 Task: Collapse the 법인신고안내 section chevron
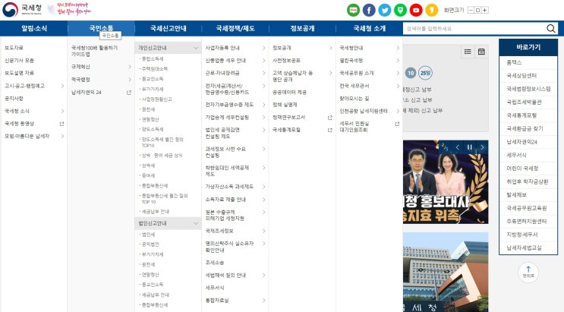click(x=196, y=223)
